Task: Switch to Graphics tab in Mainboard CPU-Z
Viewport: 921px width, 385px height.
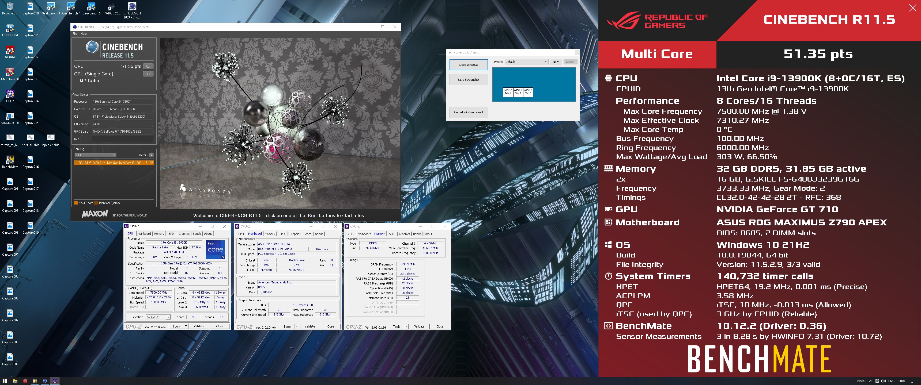Action: (295, 234)
